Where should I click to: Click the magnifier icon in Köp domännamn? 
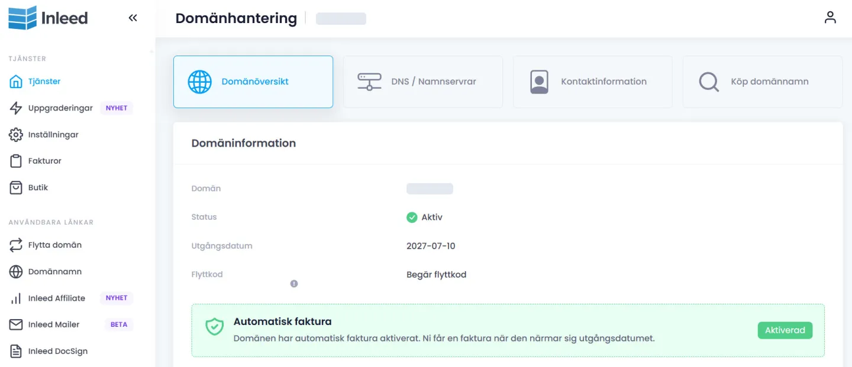pyautogui.click(x=709, y=82)
